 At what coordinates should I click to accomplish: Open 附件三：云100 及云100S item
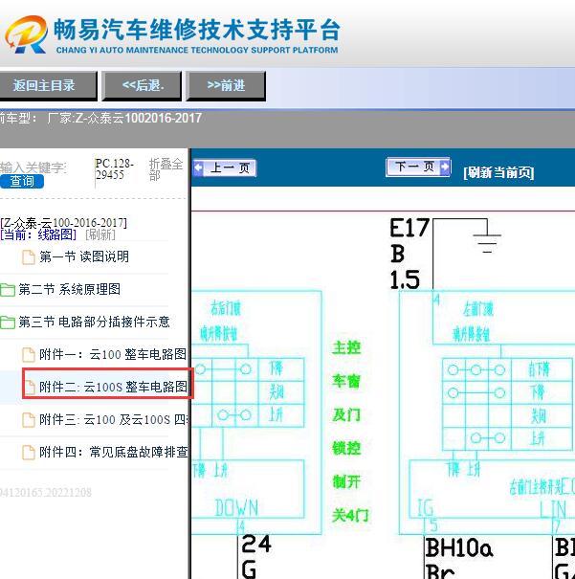(x=114, y=419)
